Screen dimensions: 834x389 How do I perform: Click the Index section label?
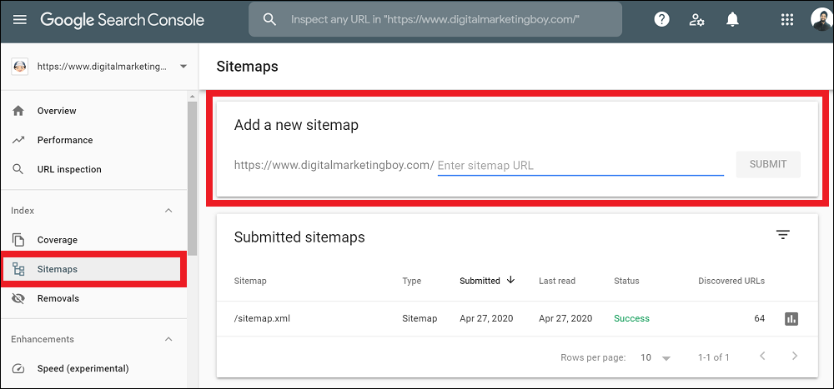click(x=23, y=211)
